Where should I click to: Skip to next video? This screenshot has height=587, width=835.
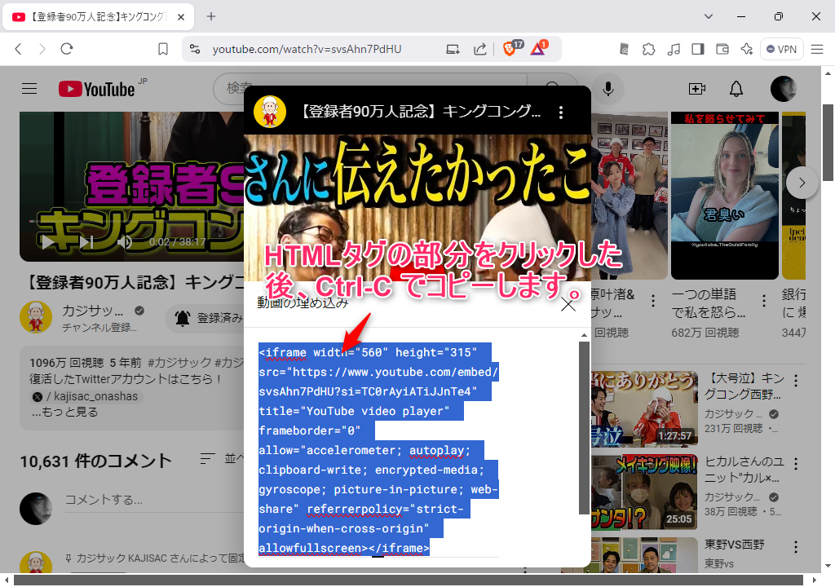click(86, 242)
